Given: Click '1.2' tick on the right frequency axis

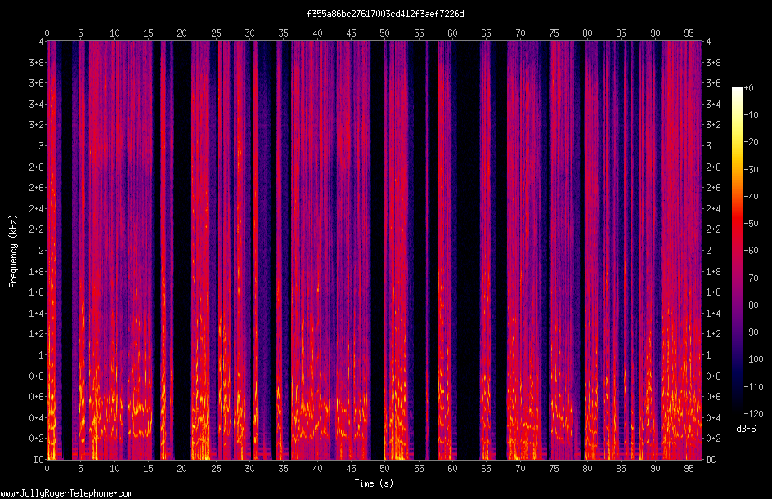Looking at the screenshot, I should pos(713,334).
